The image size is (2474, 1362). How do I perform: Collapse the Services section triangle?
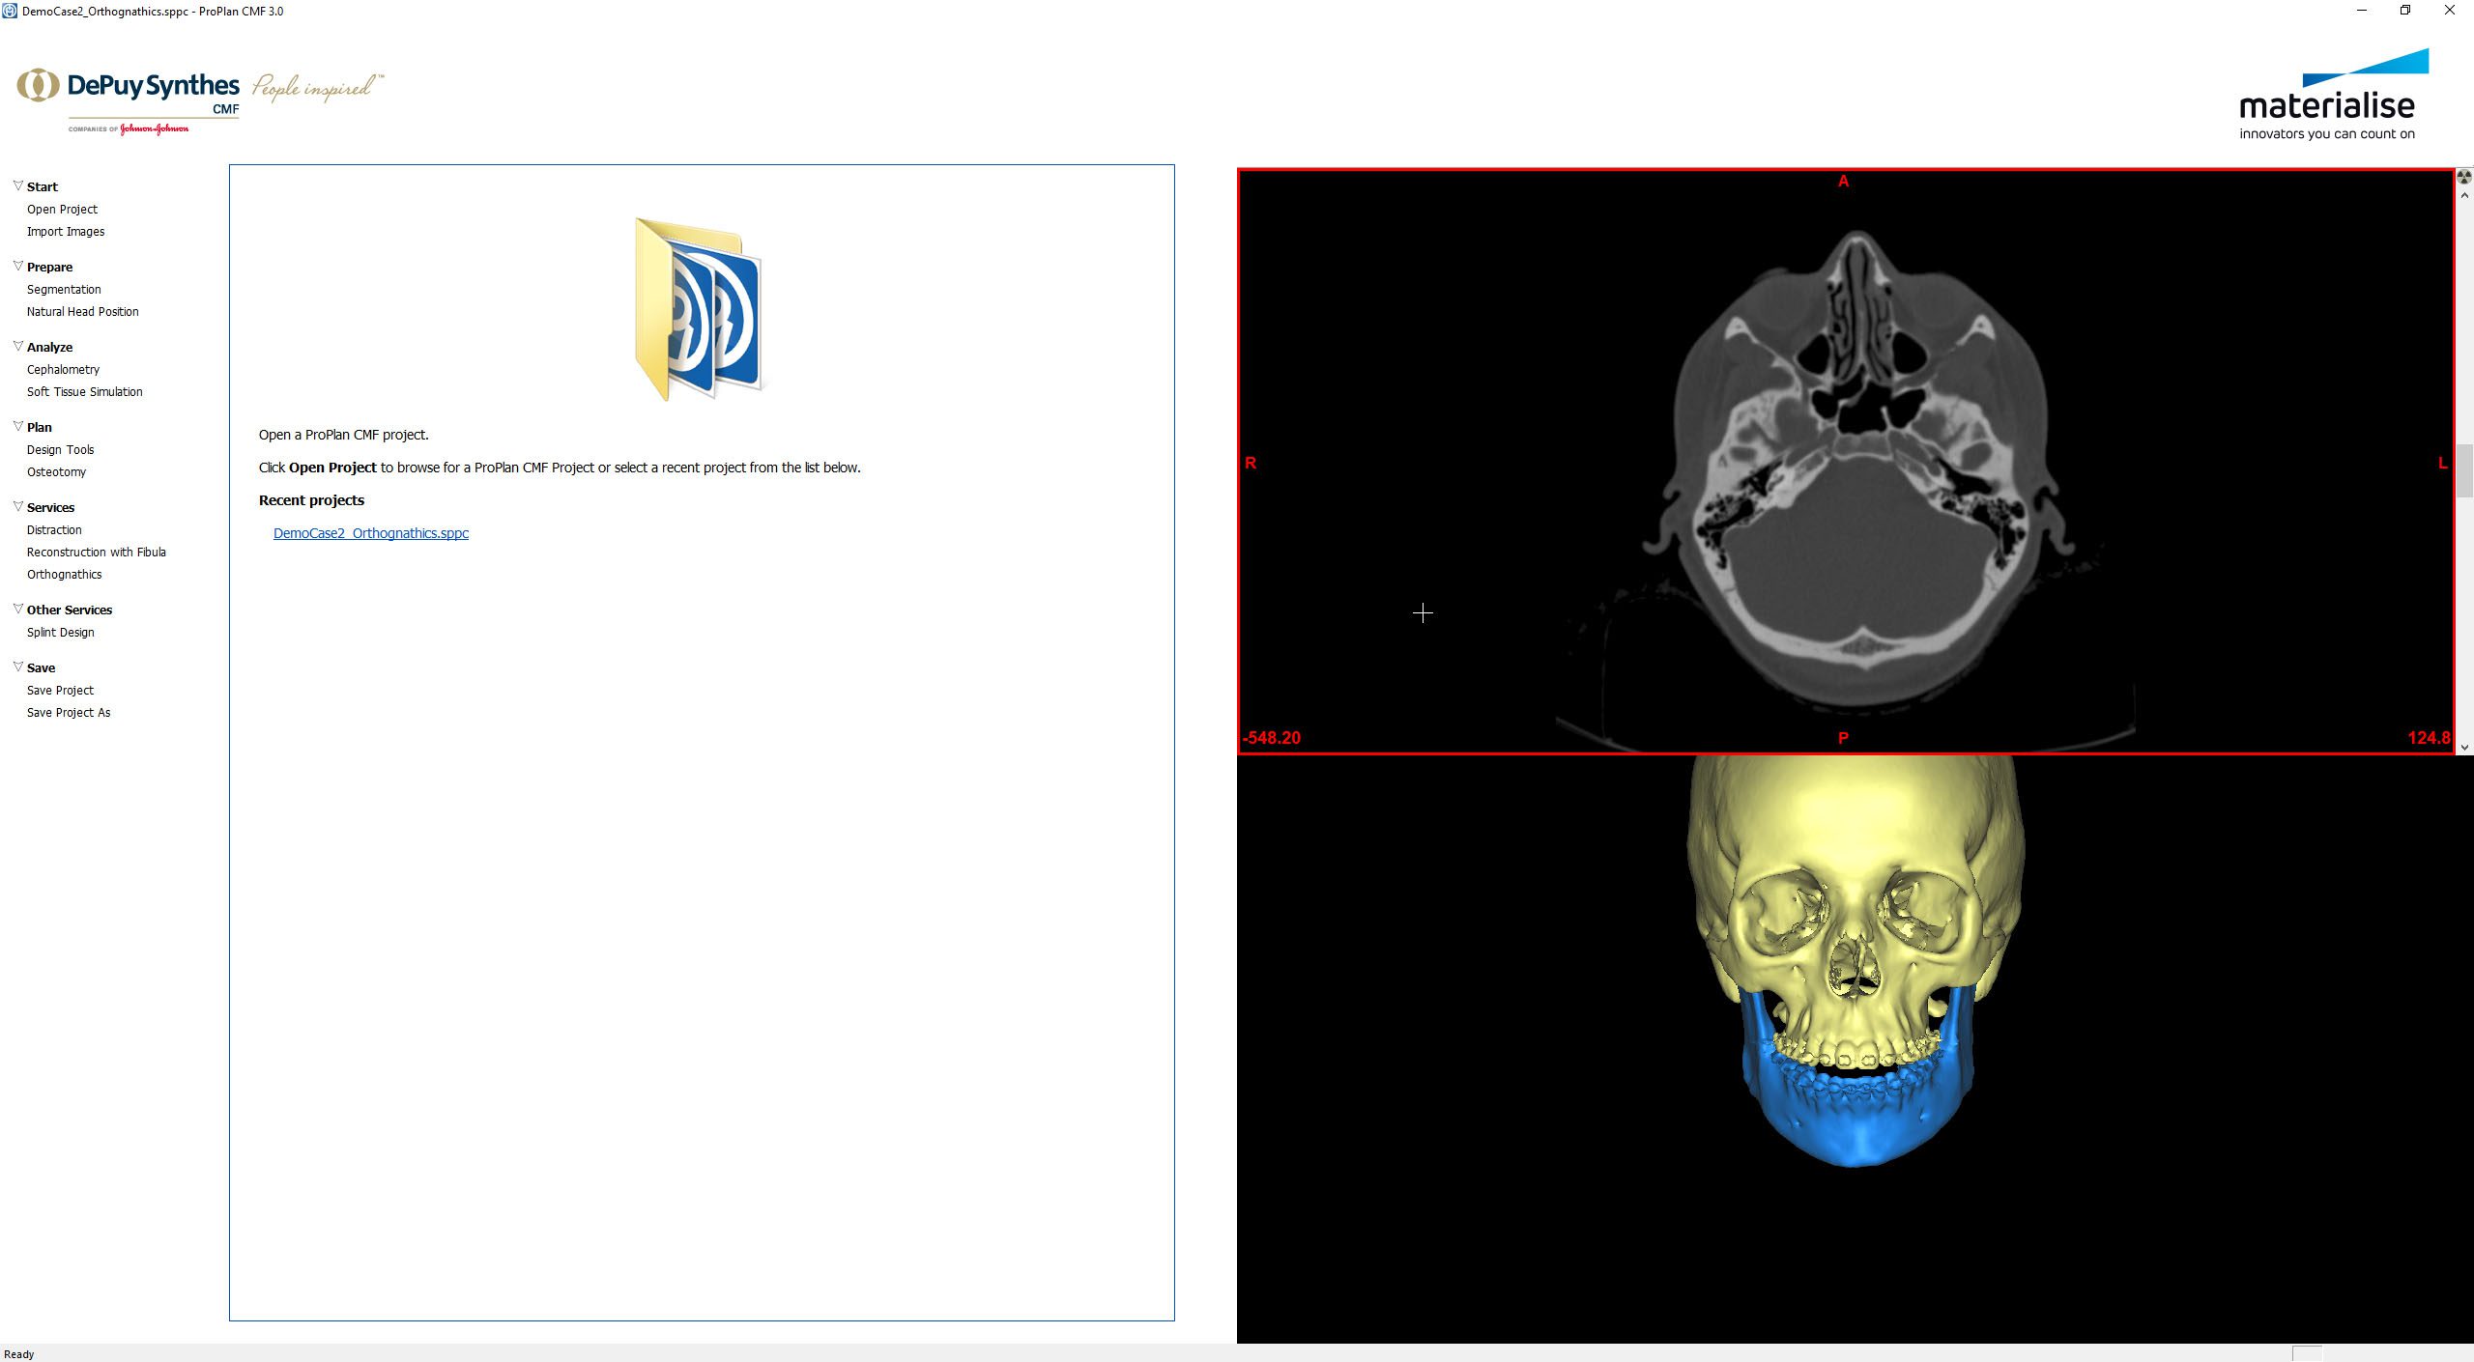[17, 506]
